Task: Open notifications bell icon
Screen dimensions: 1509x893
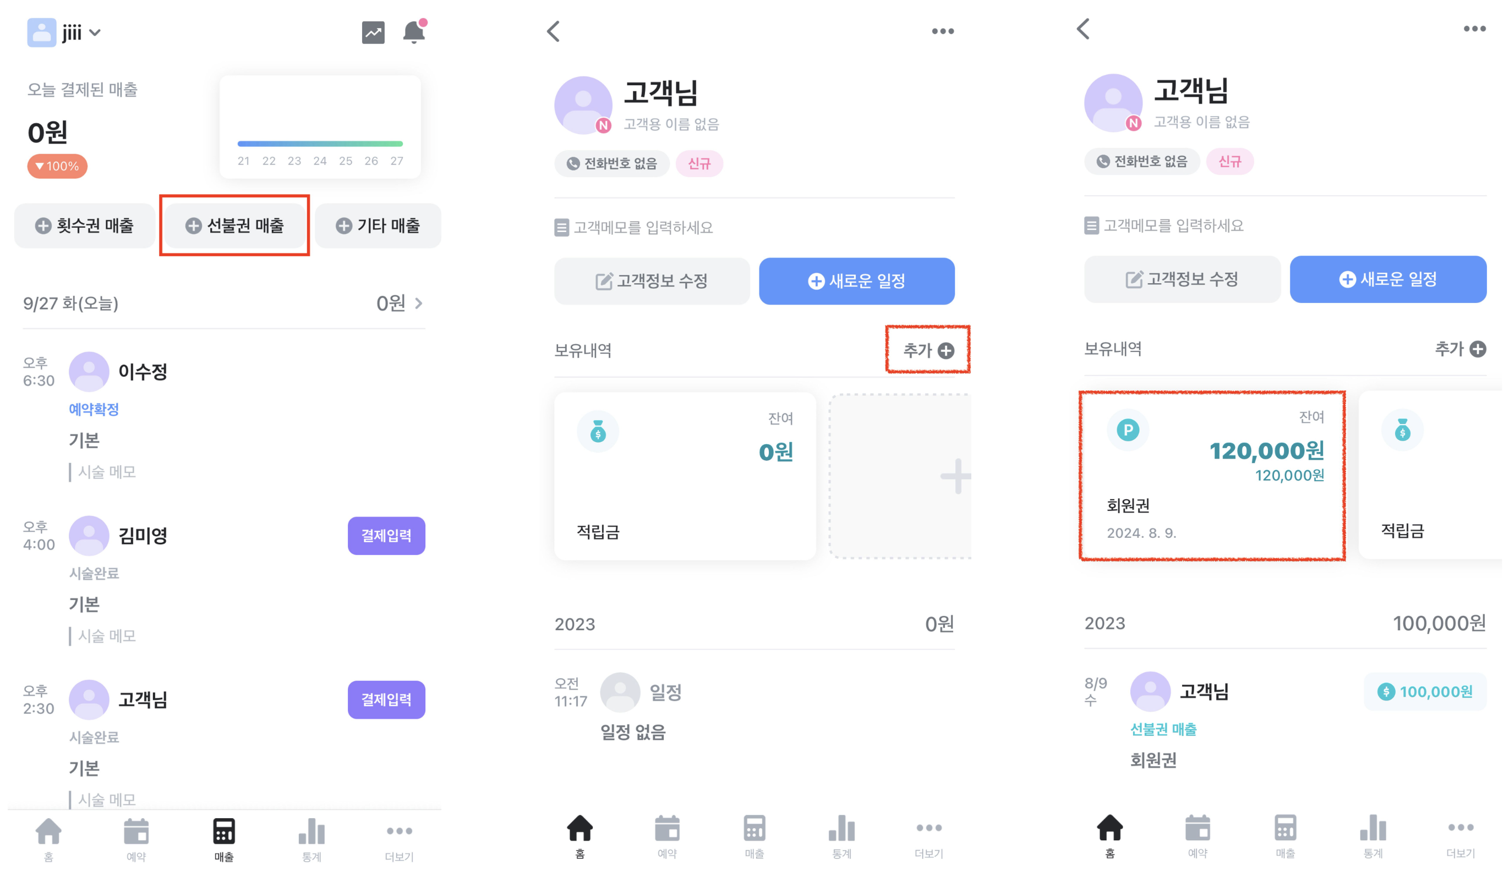Action: [x=414, y=31]
